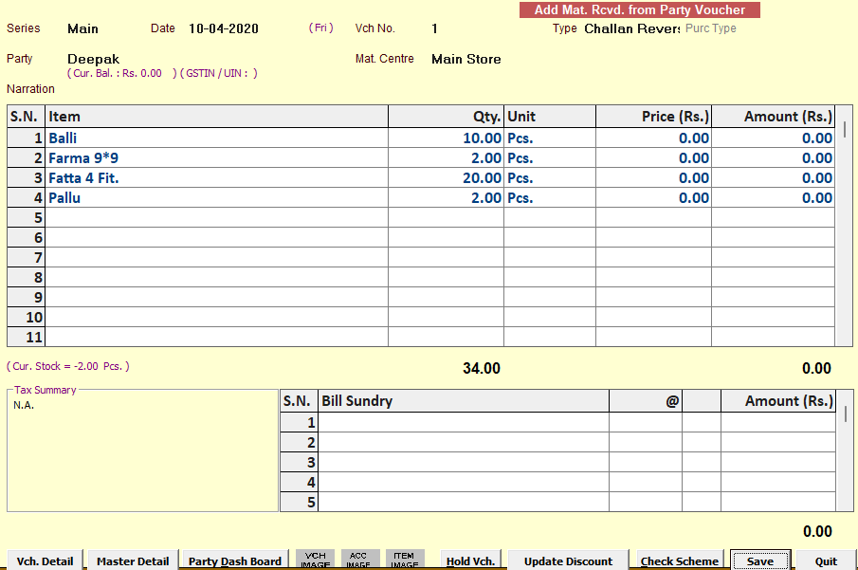The image size is (858, 570).
Task: Open the ITEM IMAGE icon button
Action: [405, 560]
